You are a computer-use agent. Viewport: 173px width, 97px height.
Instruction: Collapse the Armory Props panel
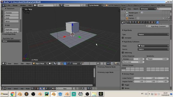122,74
